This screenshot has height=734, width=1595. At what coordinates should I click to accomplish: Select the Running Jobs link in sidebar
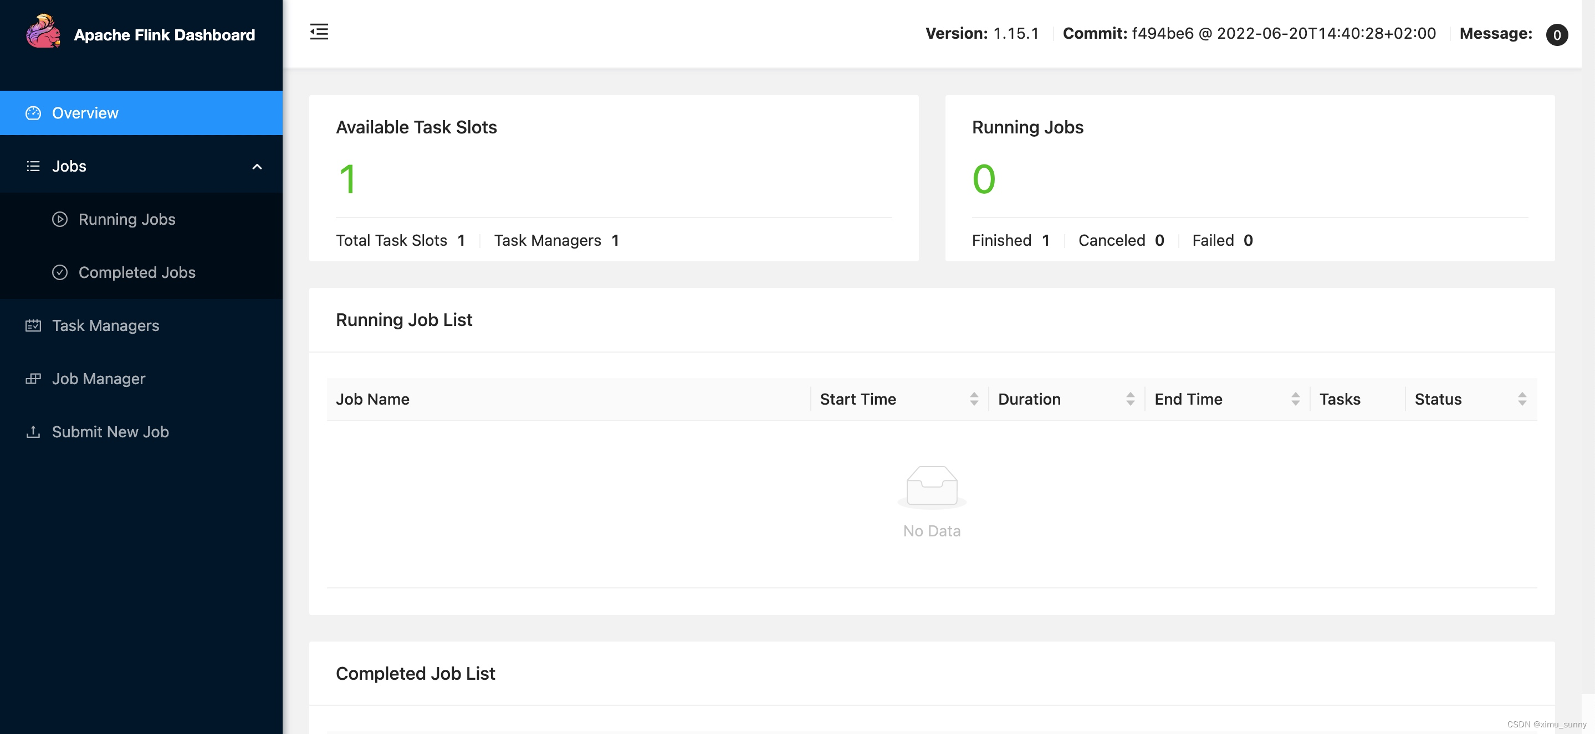click(x=126, y=219)
